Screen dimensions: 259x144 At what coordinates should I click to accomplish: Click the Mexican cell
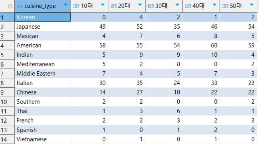[42, 36]
